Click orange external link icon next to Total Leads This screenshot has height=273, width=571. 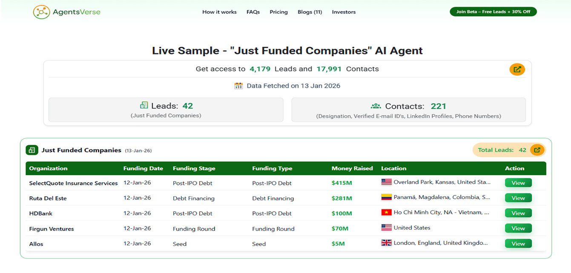[537, 150]
